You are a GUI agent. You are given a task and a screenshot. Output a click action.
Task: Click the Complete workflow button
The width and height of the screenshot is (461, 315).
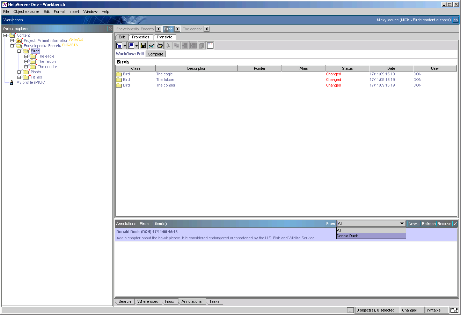coord(155,54)
